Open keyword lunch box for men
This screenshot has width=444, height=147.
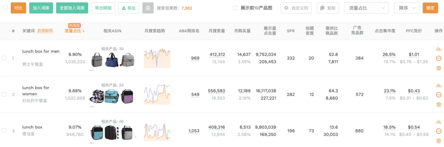[x=41, y=52]
